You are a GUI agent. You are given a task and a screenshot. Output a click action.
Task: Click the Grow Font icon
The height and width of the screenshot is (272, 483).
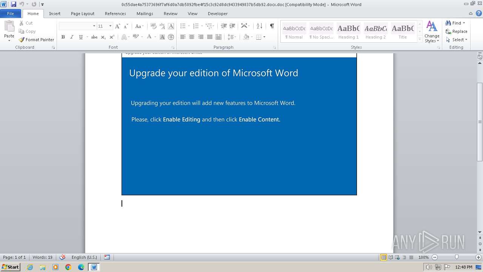click(118, 26)
